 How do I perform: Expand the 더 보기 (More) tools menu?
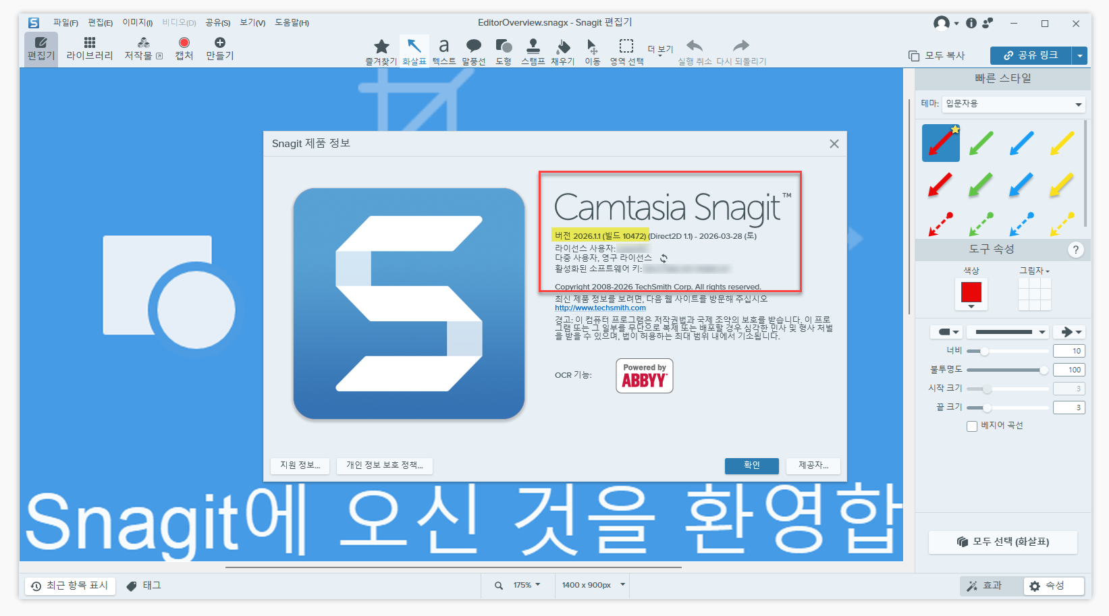pyautogui.click(x=660, y=49)
